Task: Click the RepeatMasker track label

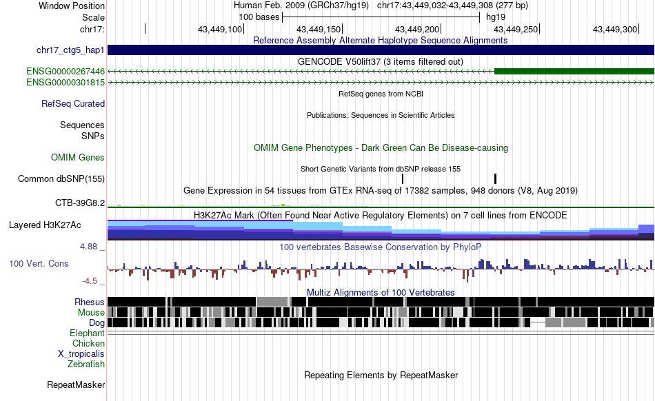Action: pos(76,384)
